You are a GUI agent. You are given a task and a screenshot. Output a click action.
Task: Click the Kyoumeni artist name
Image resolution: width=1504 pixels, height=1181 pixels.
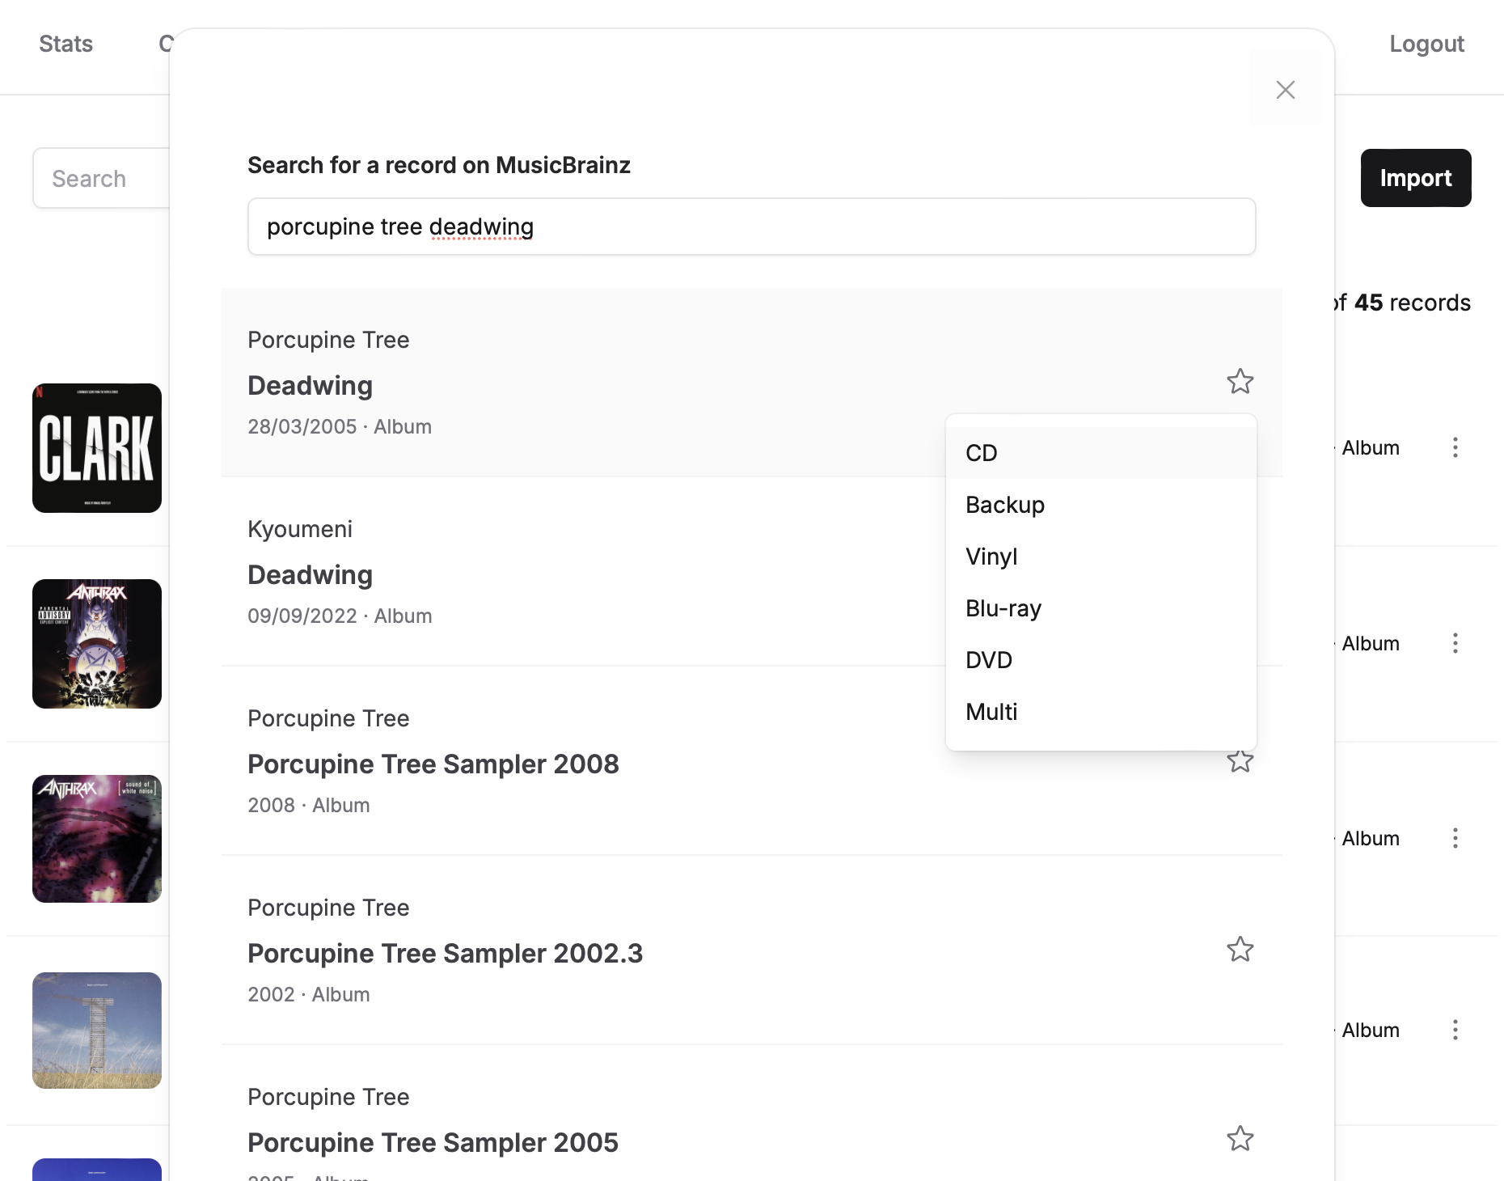coord(300,529)
